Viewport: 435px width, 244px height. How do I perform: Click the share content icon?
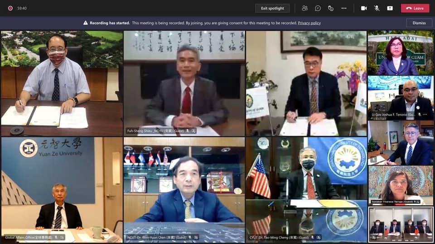[x=390, y=8]
